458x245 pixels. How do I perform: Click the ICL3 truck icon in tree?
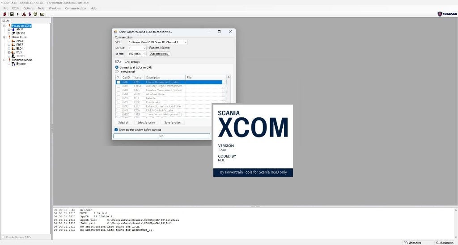[x=13, y=53]
